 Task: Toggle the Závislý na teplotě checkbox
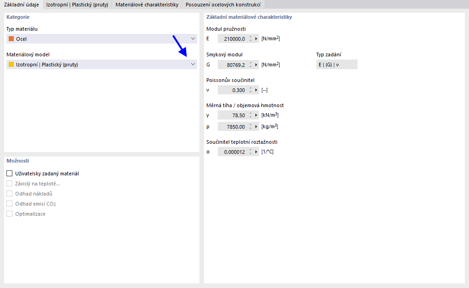10,184
